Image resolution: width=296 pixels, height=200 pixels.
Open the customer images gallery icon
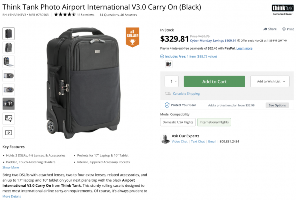point(8,118)
